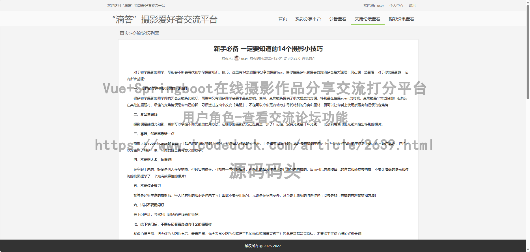Go to 首页 in the navigation bar

[283, 19]
